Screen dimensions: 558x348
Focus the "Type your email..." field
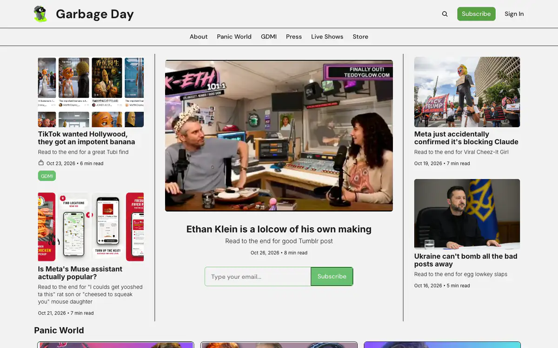point(258,277)
